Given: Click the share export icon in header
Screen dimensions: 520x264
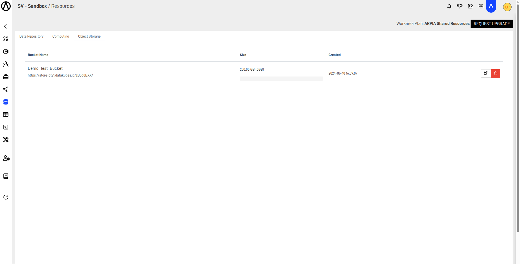Looking at the screenshot, I should coord(470,6).
